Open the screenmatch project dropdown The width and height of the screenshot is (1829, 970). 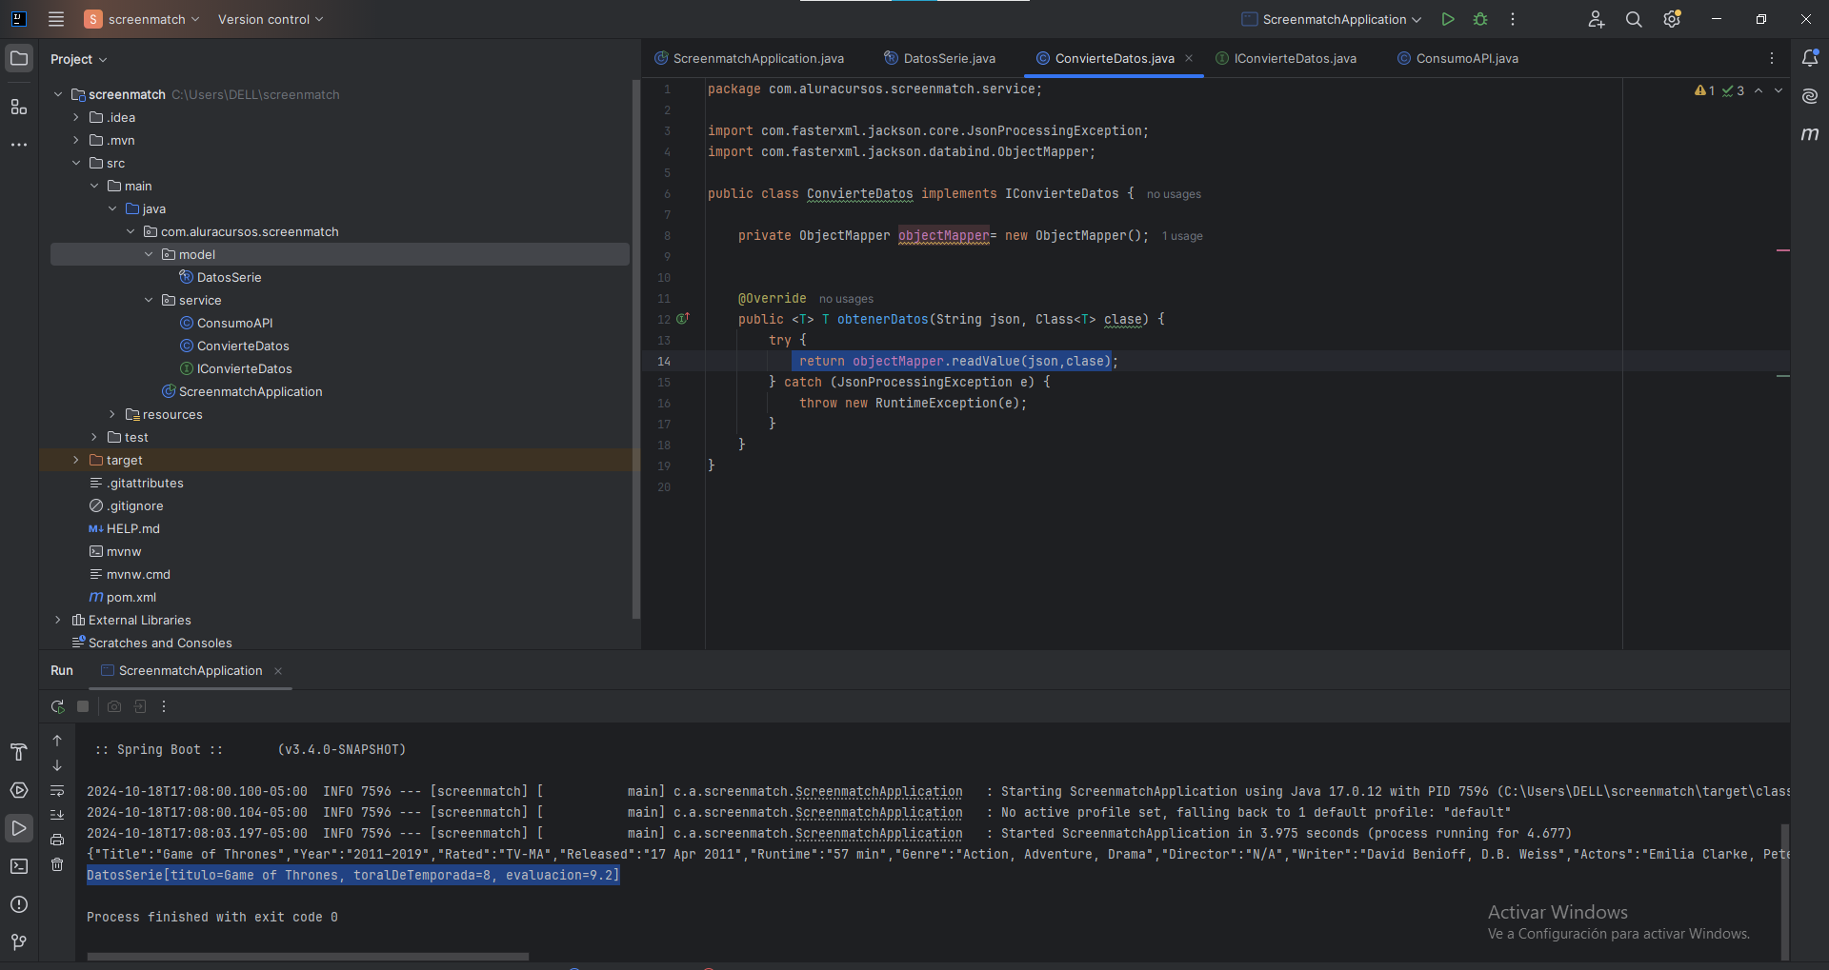142,19
